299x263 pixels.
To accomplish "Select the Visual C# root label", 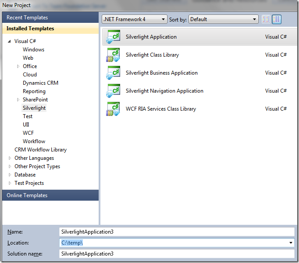I will [25, 41].
